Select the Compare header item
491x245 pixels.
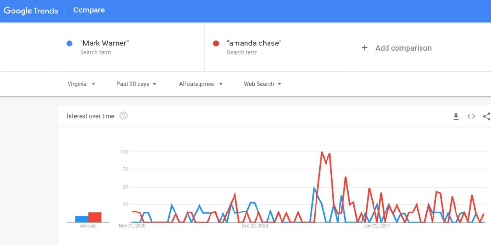click(89, 11)
